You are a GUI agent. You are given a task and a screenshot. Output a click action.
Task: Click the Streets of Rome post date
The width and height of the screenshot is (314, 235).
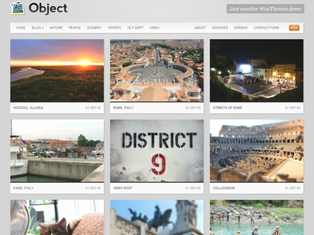[x=293, y=108]
